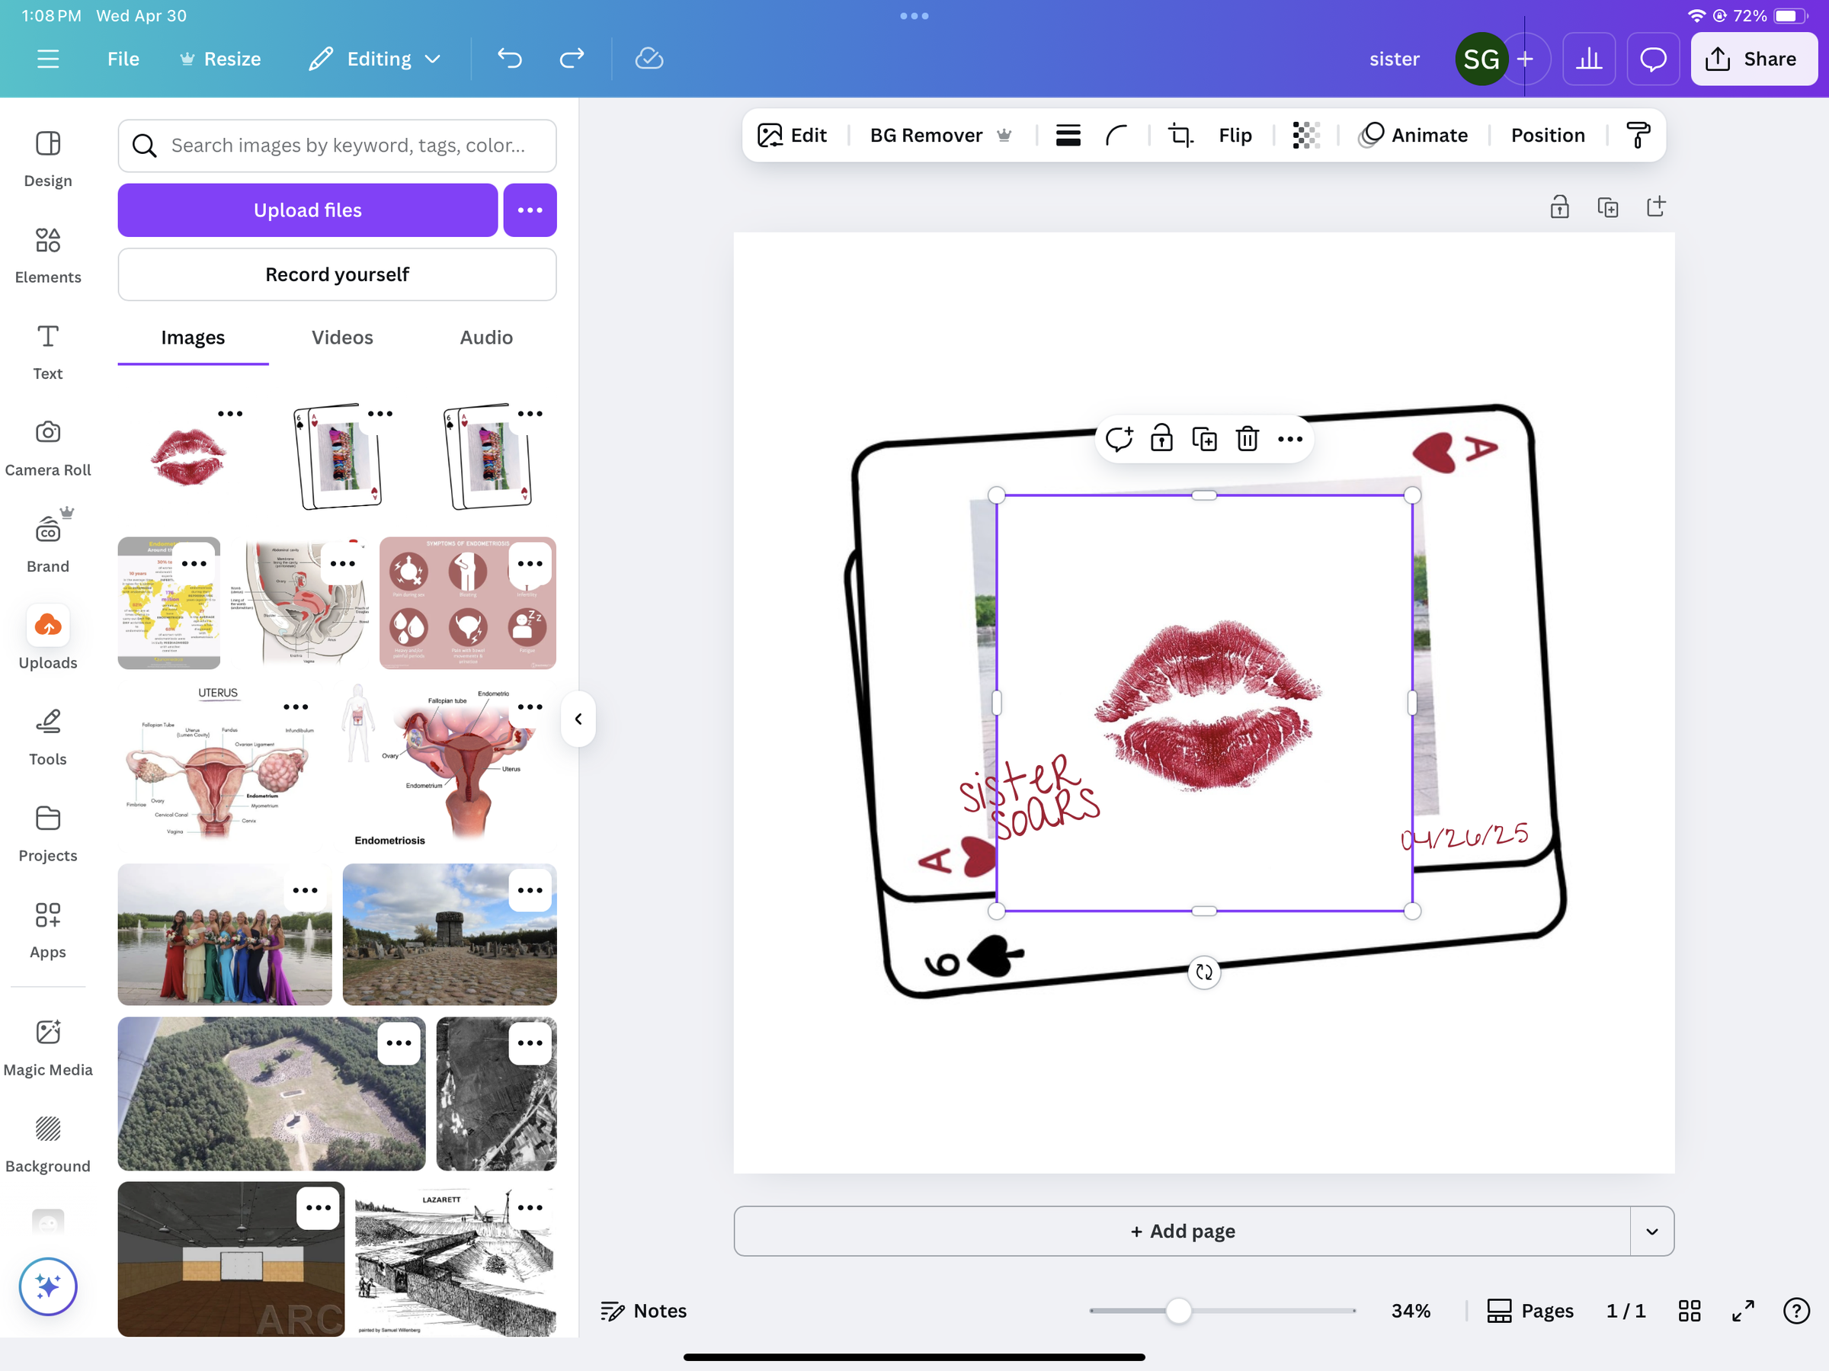The width and height of the screenshot is (1829, 1371).
Task: Click the Upload files button
Action: (308, 210)
